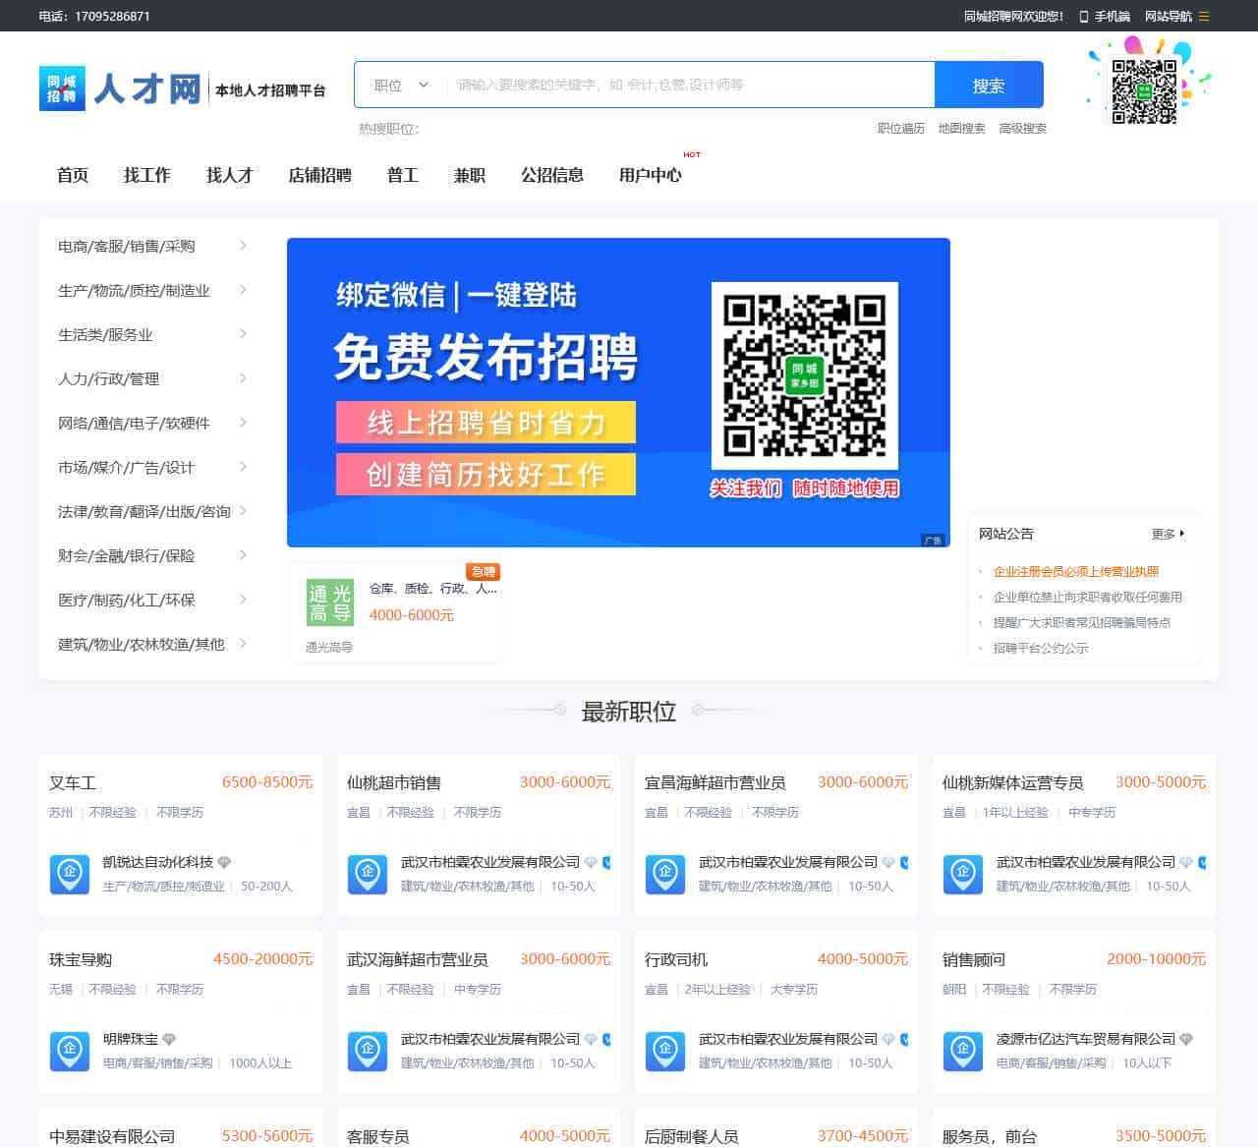Open 公招信息 nav tab
The image size is (1258, 1147).
click(552, 175)
